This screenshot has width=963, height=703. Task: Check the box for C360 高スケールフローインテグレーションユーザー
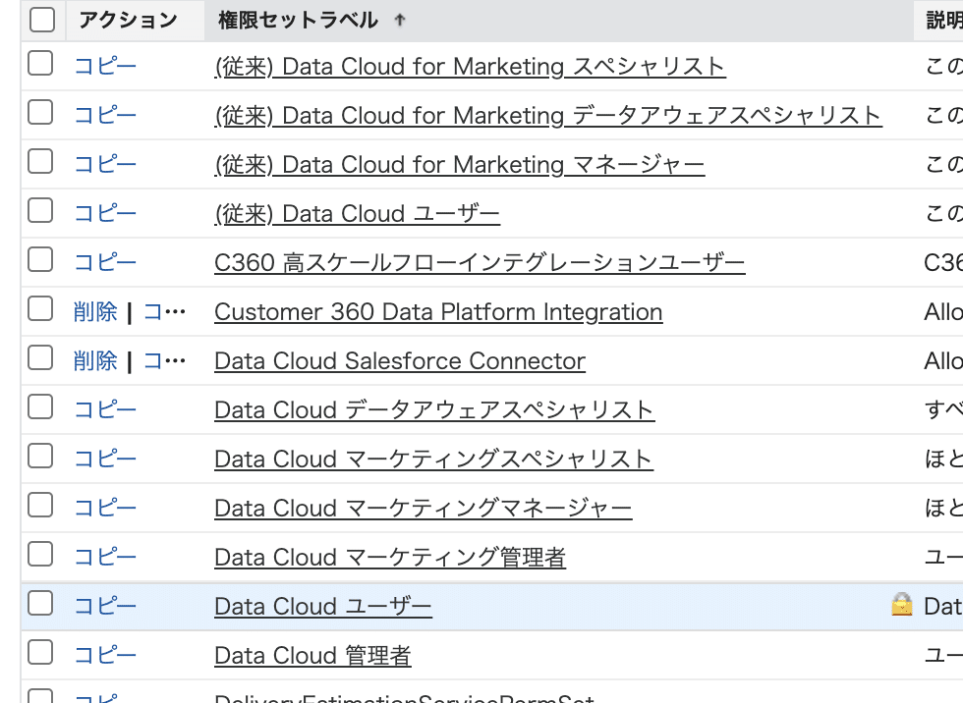click(40, 259)
